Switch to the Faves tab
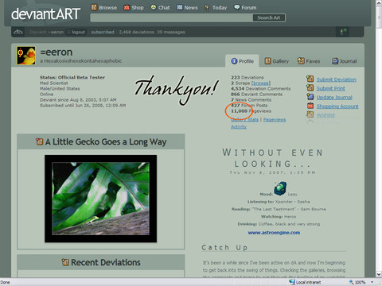Screen dimensions: 382x286 coord(309,61)
